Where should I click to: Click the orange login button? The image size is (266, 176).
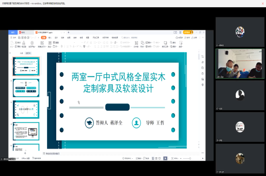[x=188, y=32]
